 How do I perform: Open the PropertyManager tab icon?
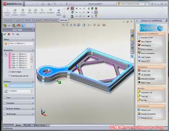tap(9, 26)
